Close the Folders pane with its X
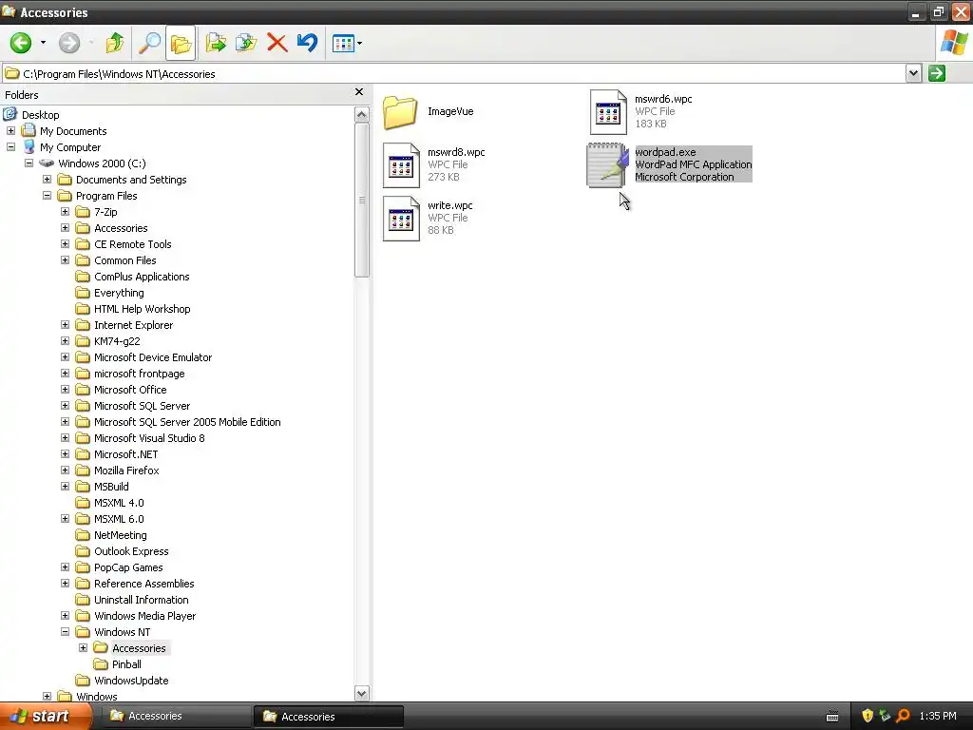Image resolution: width=973 pixels, height=730 pixels. pyautogui.click(x=358, y=92)
